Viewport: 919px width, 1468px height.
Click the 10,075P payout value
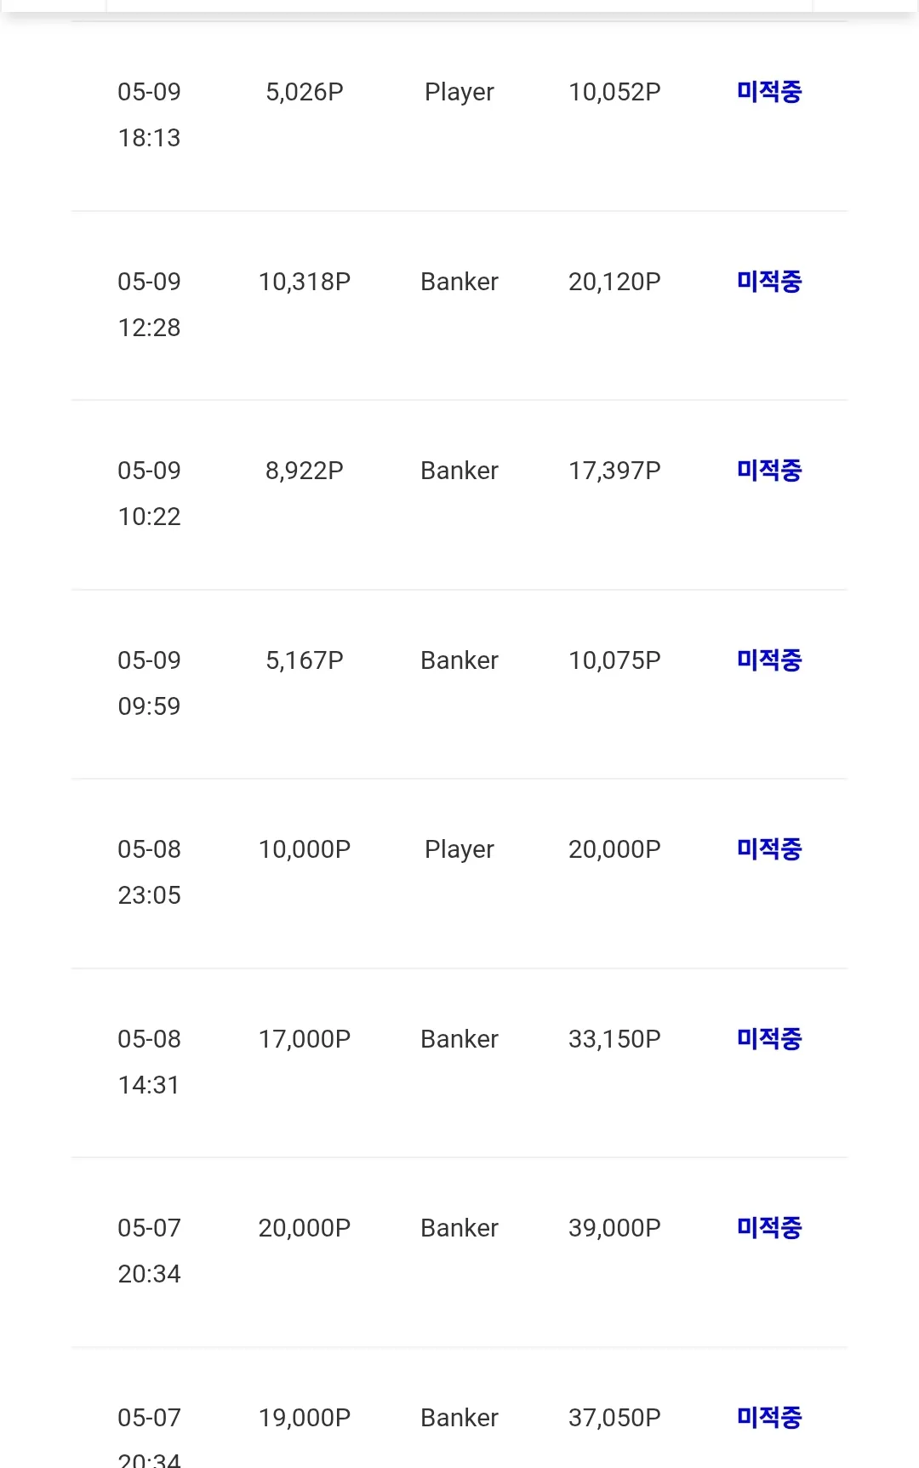[614, 660]
